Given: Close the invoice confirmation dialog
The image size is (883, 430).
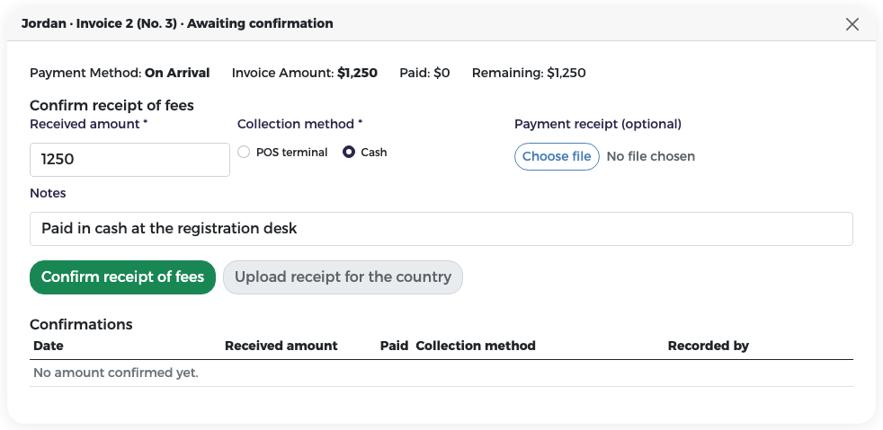Looking at the screenshot, I should click(852, 24).
